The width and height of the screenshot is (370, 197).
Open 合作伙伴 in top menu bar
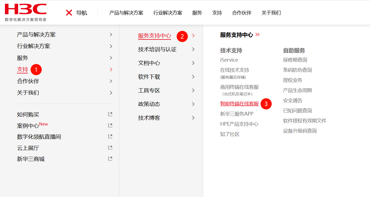pos(242,13)
